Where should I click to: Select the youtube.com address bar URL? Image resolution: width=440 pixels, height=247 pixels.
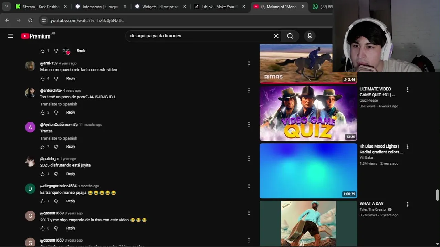[87, 20]
